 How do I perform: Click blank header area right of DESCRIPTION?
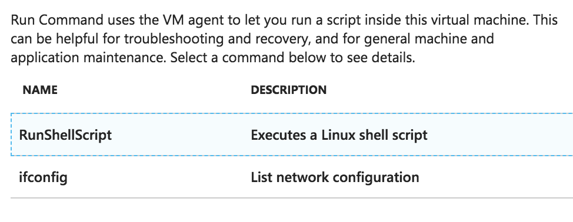pyautogui.click(x=449, y=90)
